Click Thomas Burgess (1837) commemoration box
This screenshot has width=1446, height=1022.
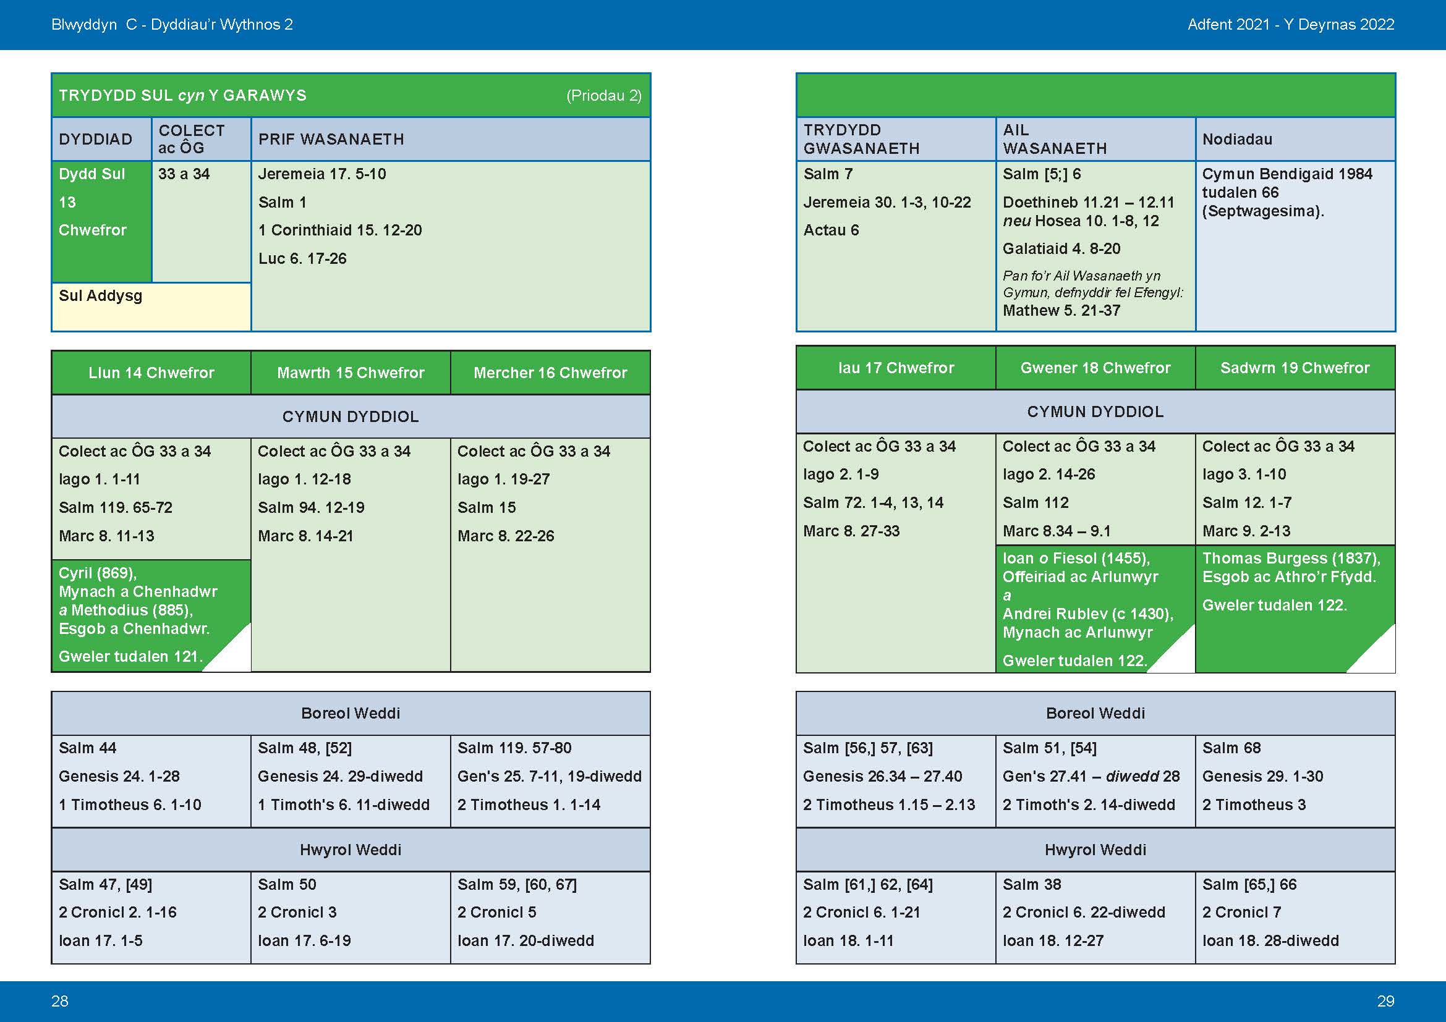point(1291,568)
